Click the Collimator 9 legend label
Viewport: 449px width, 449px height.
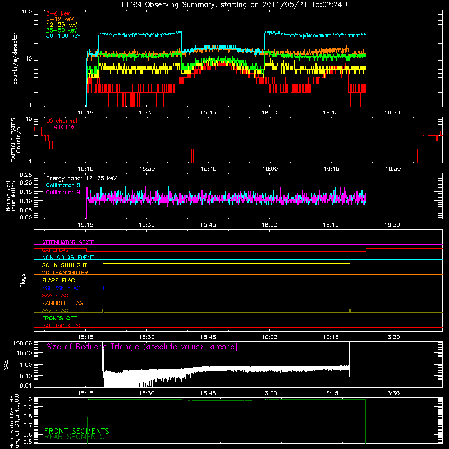click(x=63, y=192)
